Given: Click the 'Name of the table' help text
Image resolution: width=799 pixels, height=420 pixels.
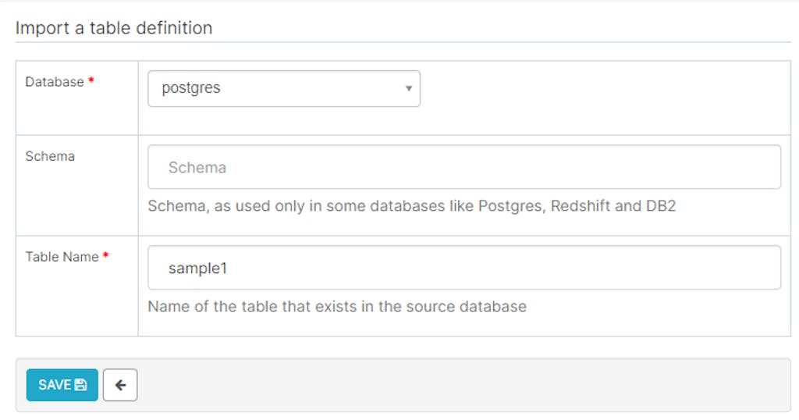Looking at the screenshot, I should (336, 306).
